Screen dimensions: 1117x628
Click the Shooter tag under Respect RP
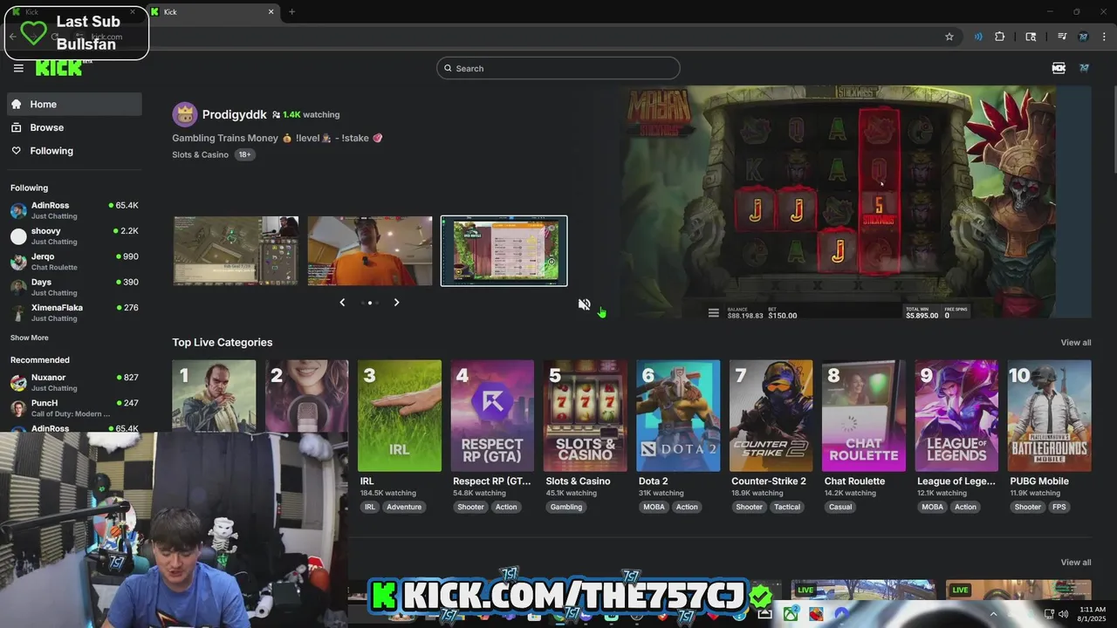coord(470,507)
